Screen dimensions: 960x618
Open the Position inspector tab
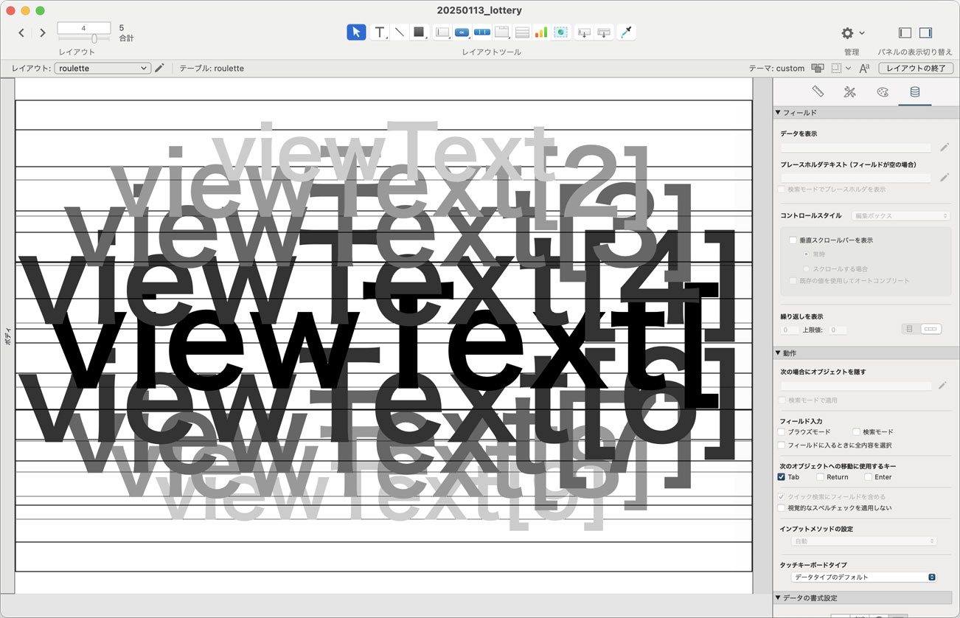tap(818, 91)
